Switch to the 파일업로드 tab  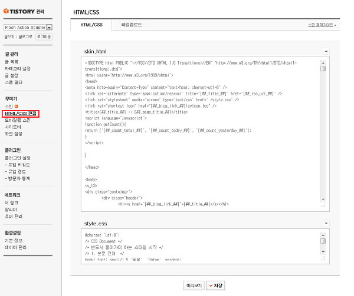coord(132,25)
